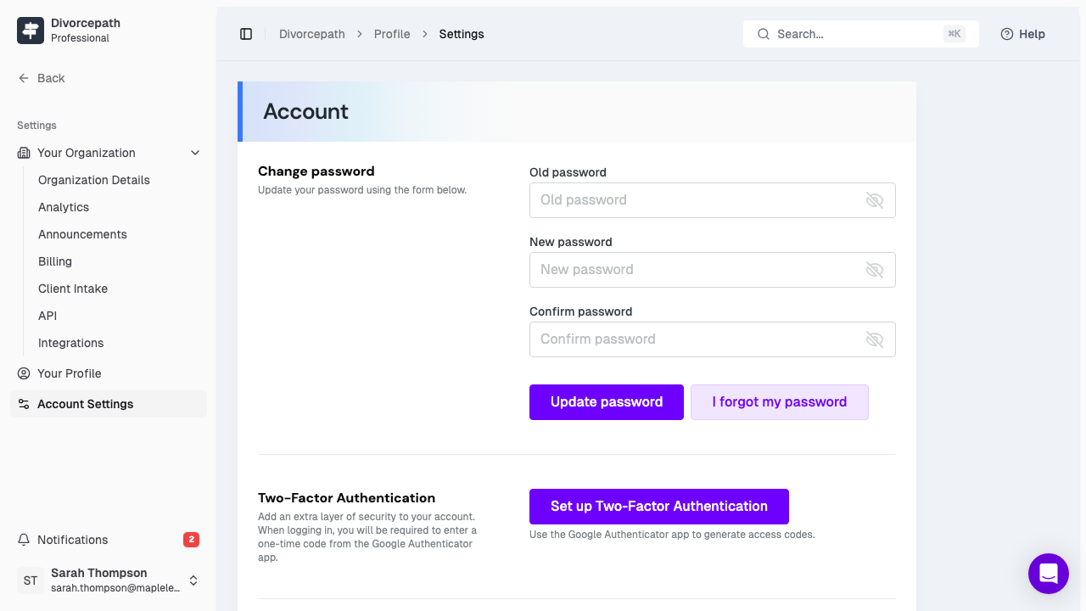Click the Account Settings gear icon
Screen dimensions: 1086x611
pyautogui.click(x=23, y=404)
